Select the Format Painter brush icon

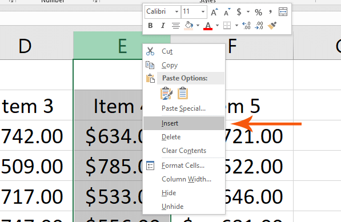(x=272, y=26)
